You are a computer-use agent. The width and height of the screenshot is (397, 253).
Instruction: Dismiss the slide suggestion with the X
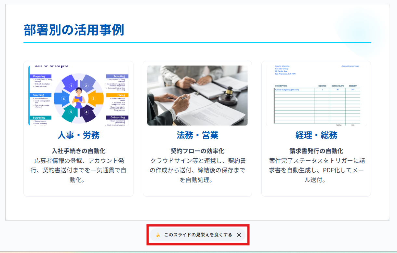pos(239,235)
